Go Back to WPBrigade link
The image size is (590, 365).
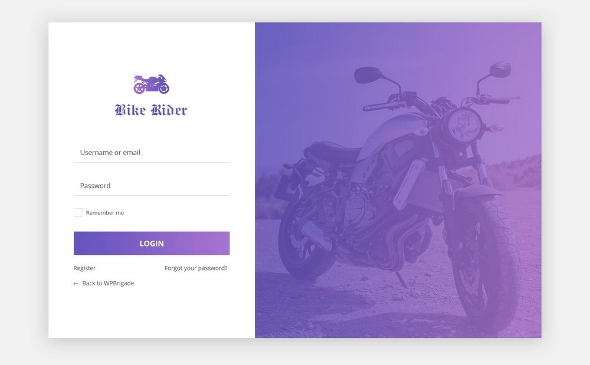pyautogui.click(x=108, y=283)
